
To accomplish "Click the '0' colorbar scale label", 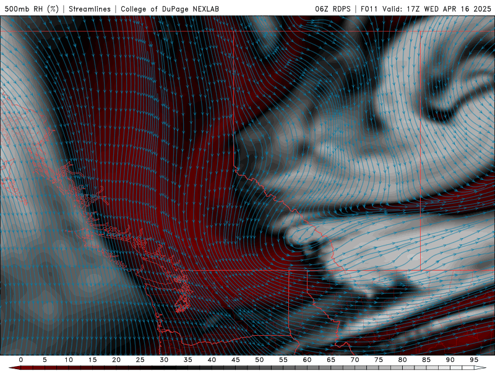I will click(x=21, y=360).
